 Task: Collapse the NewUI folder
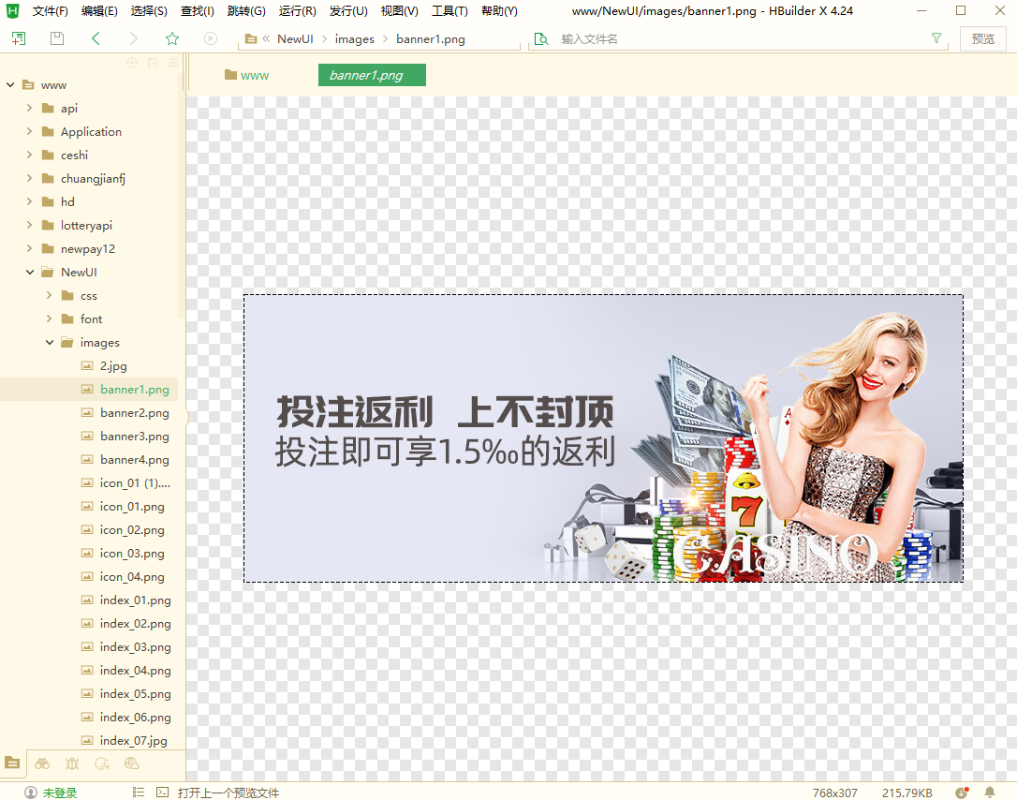(x=30, y=273)
